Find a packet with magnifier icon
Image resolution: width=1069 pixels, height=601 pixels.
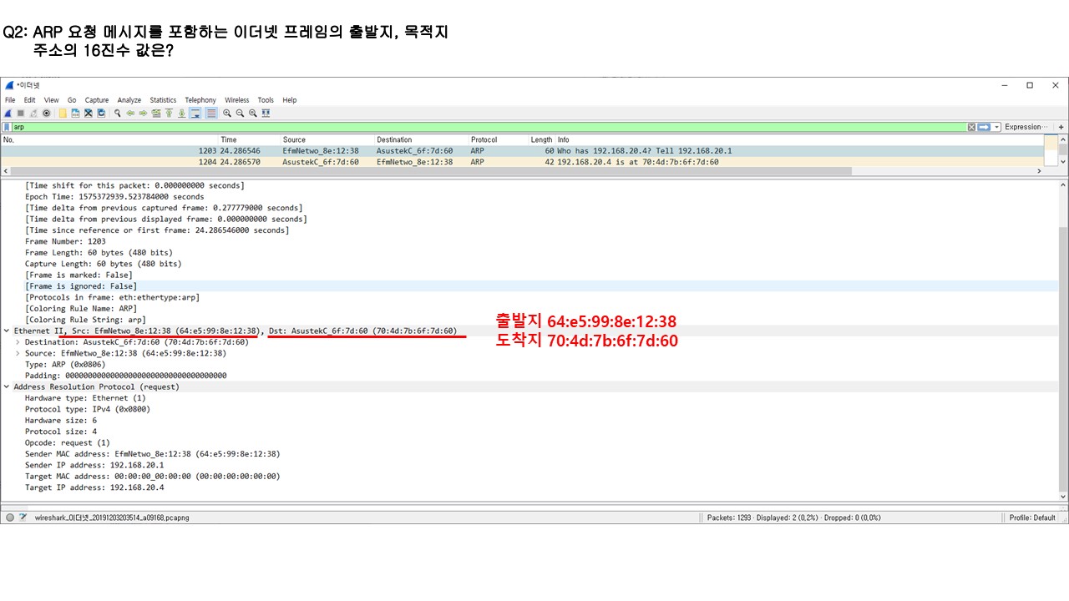(x=118, y=113)
